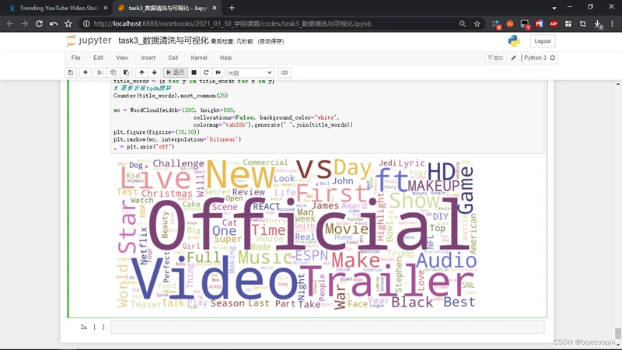Viewport: 622px width, 350px height.
Task: Click the scrollbar up arrow
Action: pyautogui.click(x=617, y=84)
